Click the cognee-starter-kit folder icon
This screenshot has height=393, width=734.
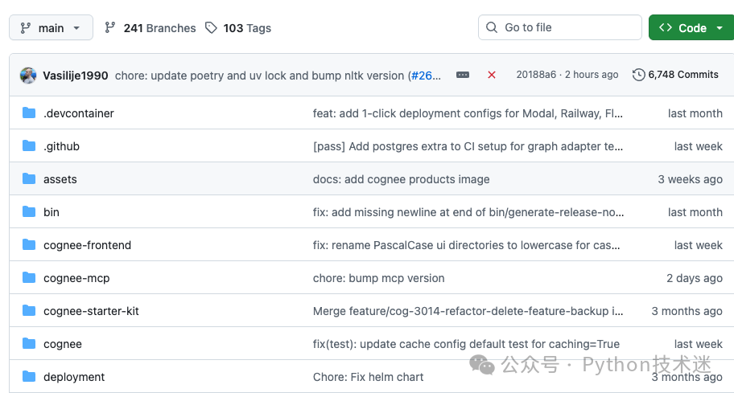click(29, 311)
